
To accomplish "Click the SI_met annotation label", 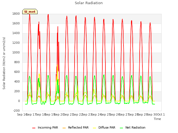I will [30, 12].
